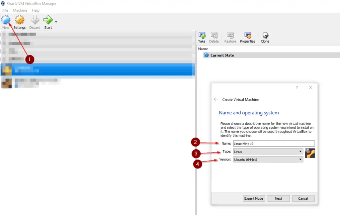This screenshot has width=340, height=215.
Task: Close the Create Virtual Machine dialog
Action: click(310, 87)
